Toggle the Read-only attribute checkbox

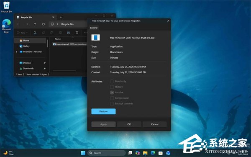point(112,81)
